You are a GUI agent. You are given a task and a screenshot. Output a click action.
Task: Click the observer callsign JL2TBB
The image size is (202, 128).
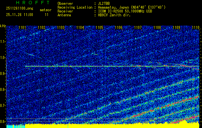coord(104,3)
